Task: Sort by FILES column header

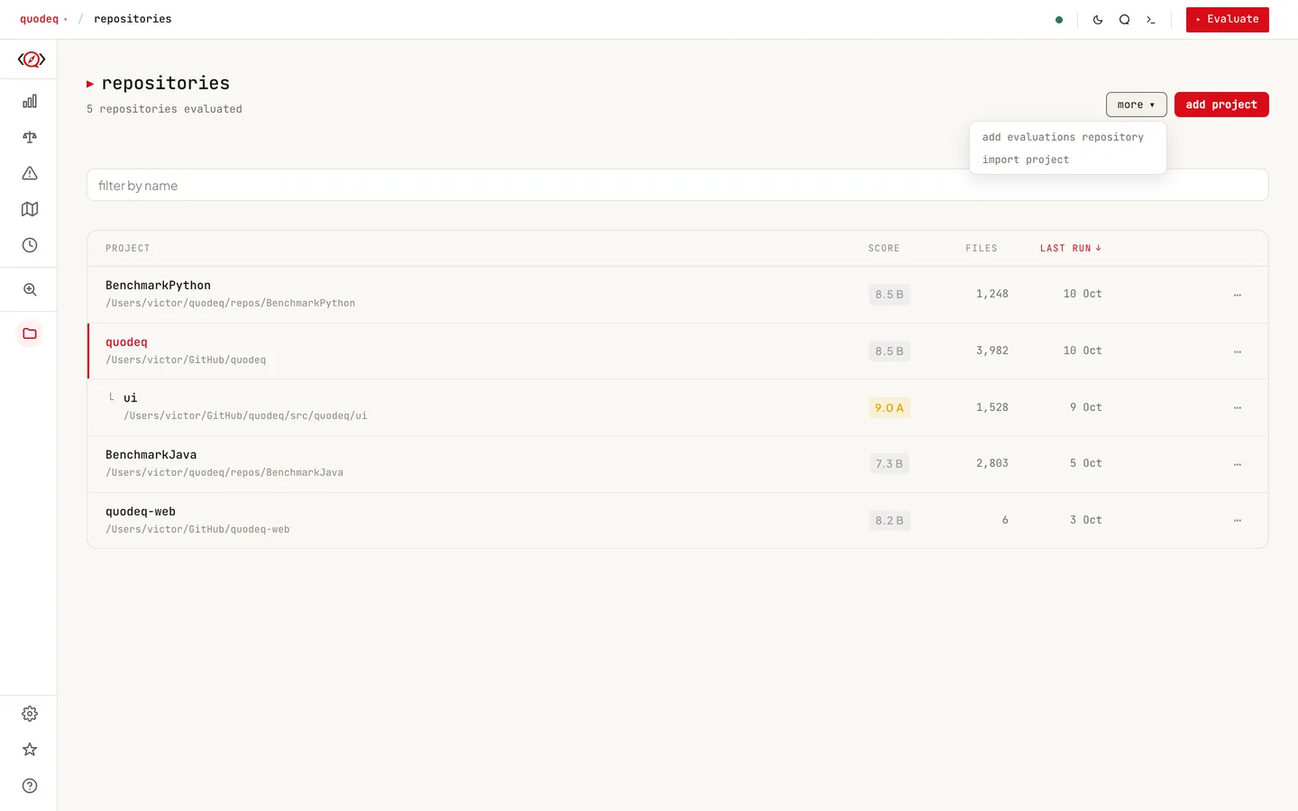Action: pos(982,248)
